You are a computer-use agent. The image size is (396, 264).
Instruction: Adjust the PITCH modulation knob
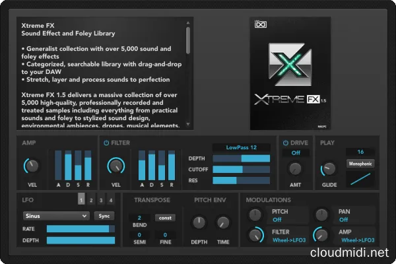255,214
